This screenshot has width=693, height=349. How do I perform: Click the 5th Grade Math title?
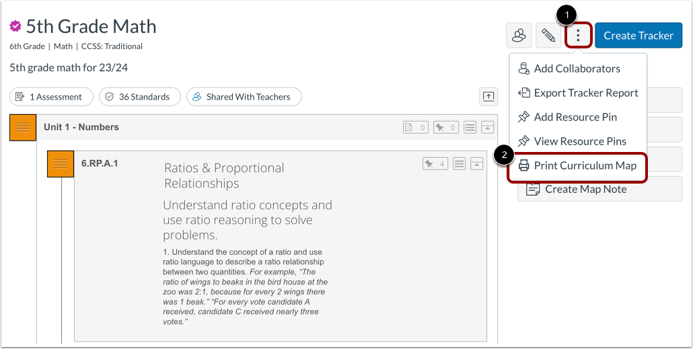tap(91, 26)
